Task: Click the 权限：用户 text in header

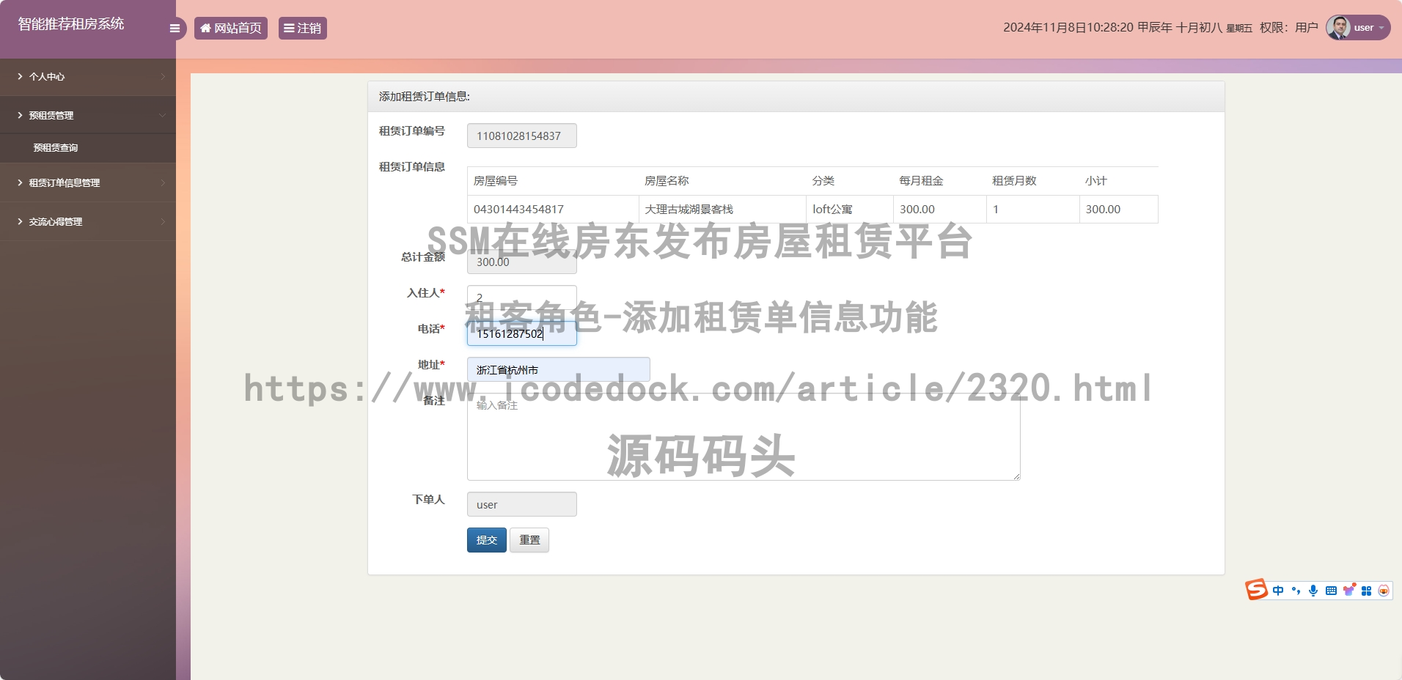Action: pos(1289,28)
